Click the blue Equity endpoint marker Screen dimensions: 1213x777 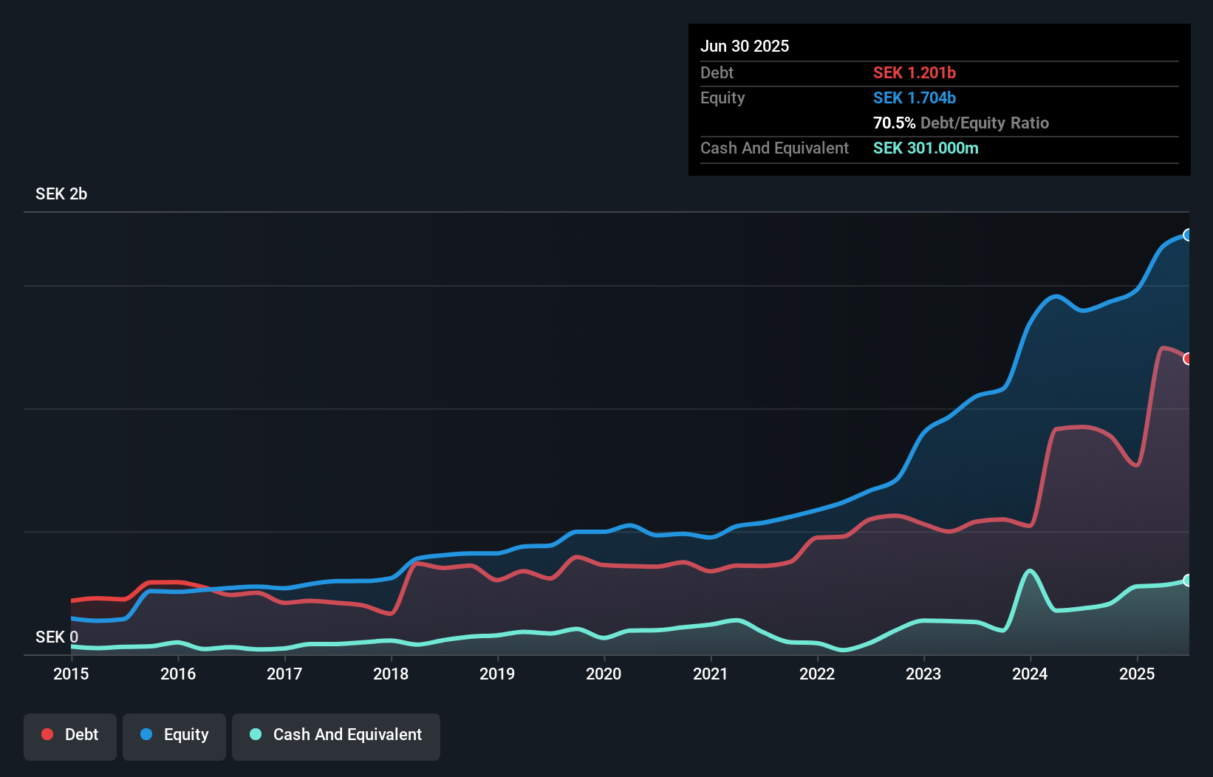pyautogui.click(x=1187, y=235)
